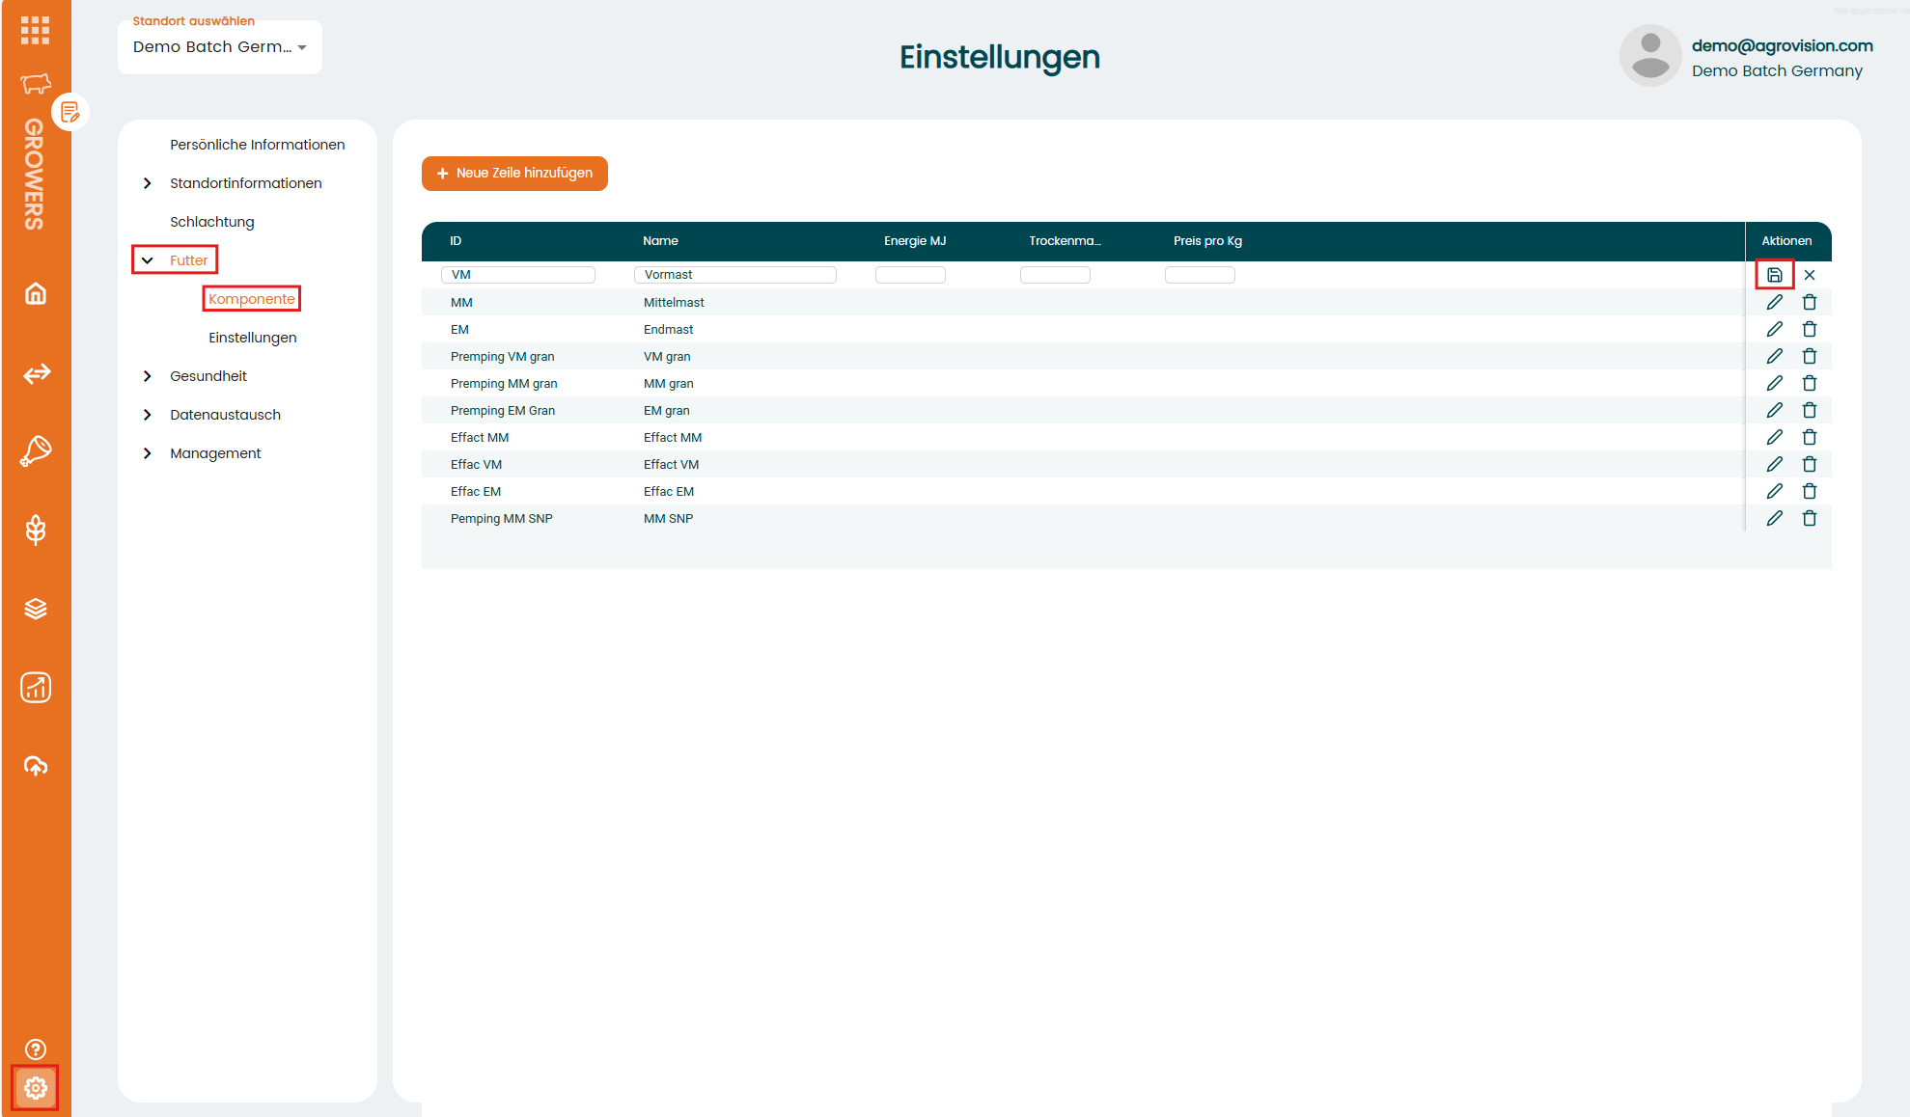1910x1117 pixels.
Task: Cancel editing with the X icon
Action: point(1810,275)
